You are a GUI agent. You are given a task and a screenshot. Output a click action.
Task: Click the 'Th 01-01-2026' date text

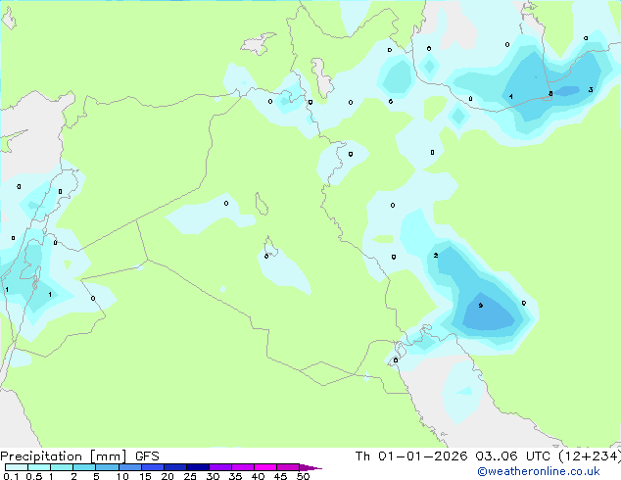(411, 456)
